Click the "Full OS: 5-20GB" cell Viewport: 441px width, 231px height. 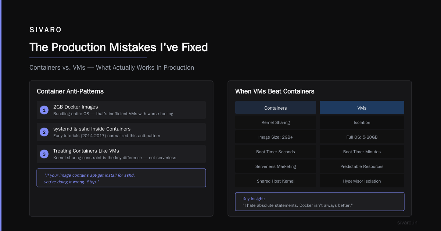click(362, 137)
